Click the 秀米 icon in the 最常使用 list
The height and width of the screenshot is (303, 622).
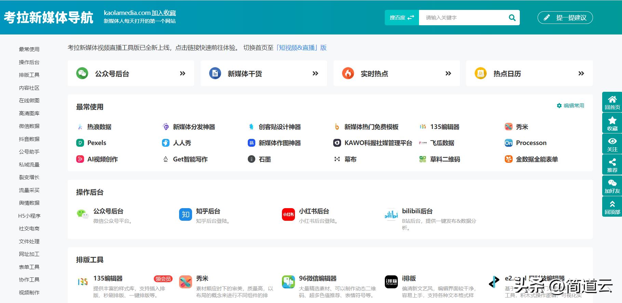pyautogui.click(x=509, y=127)
